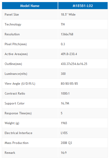Viewport: 111px width, 159px height.
Task: Select the Response Time(ms) label
Action: point(18,113)
